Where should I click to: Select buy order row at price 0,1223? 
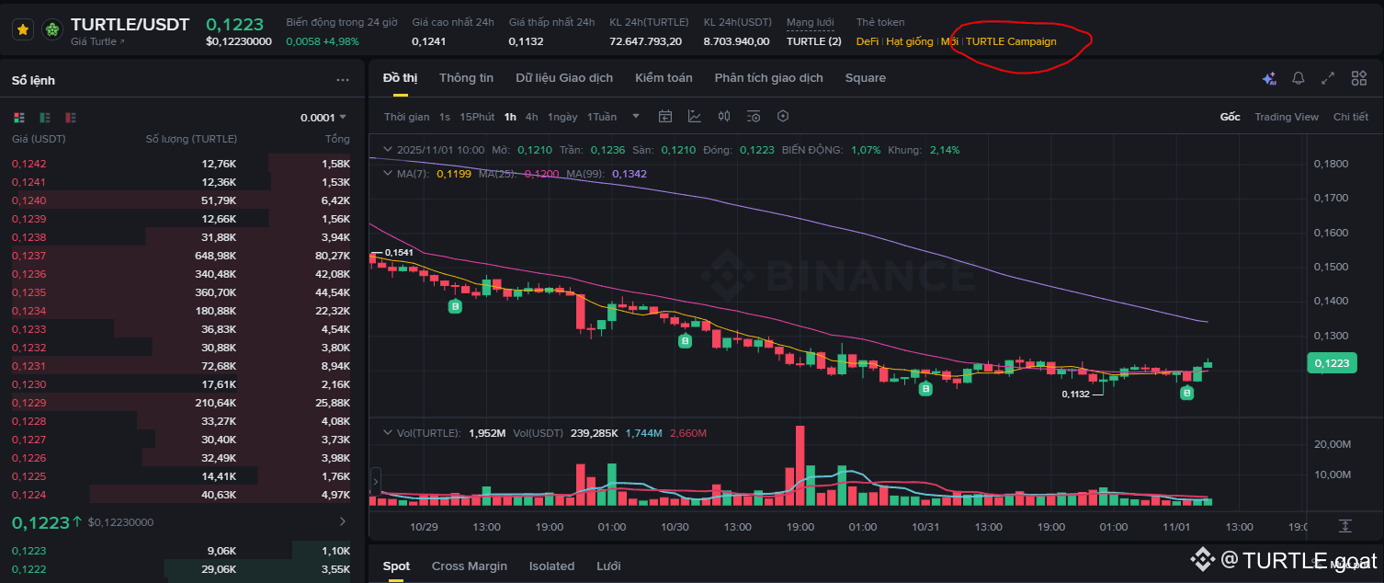[181, 551]
